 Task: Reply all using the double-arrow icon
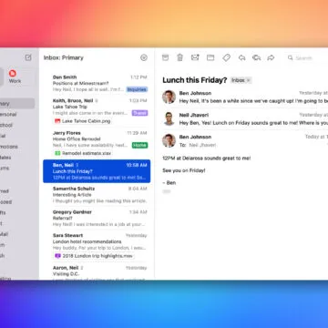256,57
